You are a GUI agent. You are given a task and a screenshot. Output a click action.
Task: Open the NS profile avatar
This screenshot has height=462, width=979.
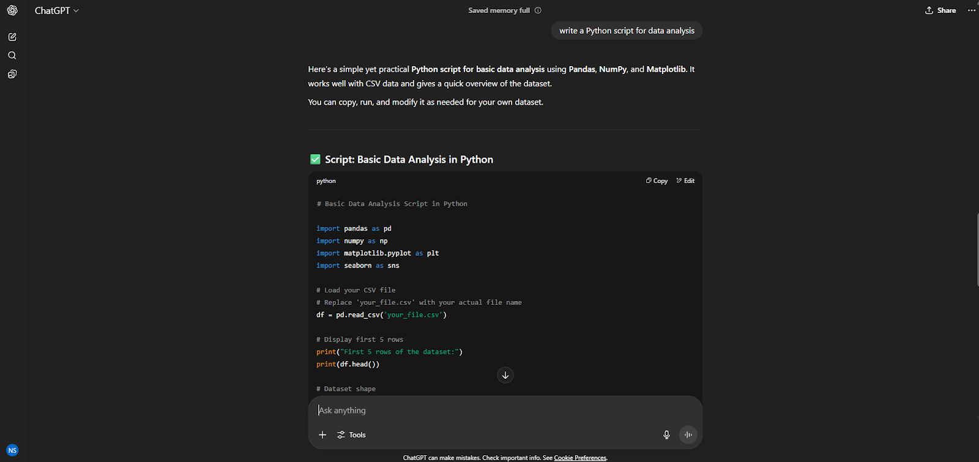(12, 450)
